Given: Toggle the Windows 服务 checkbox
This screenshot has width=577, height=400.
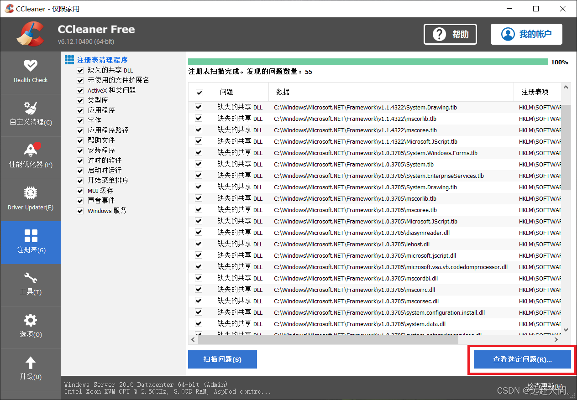Looking at the screenshot, I should tap(80, 211).
